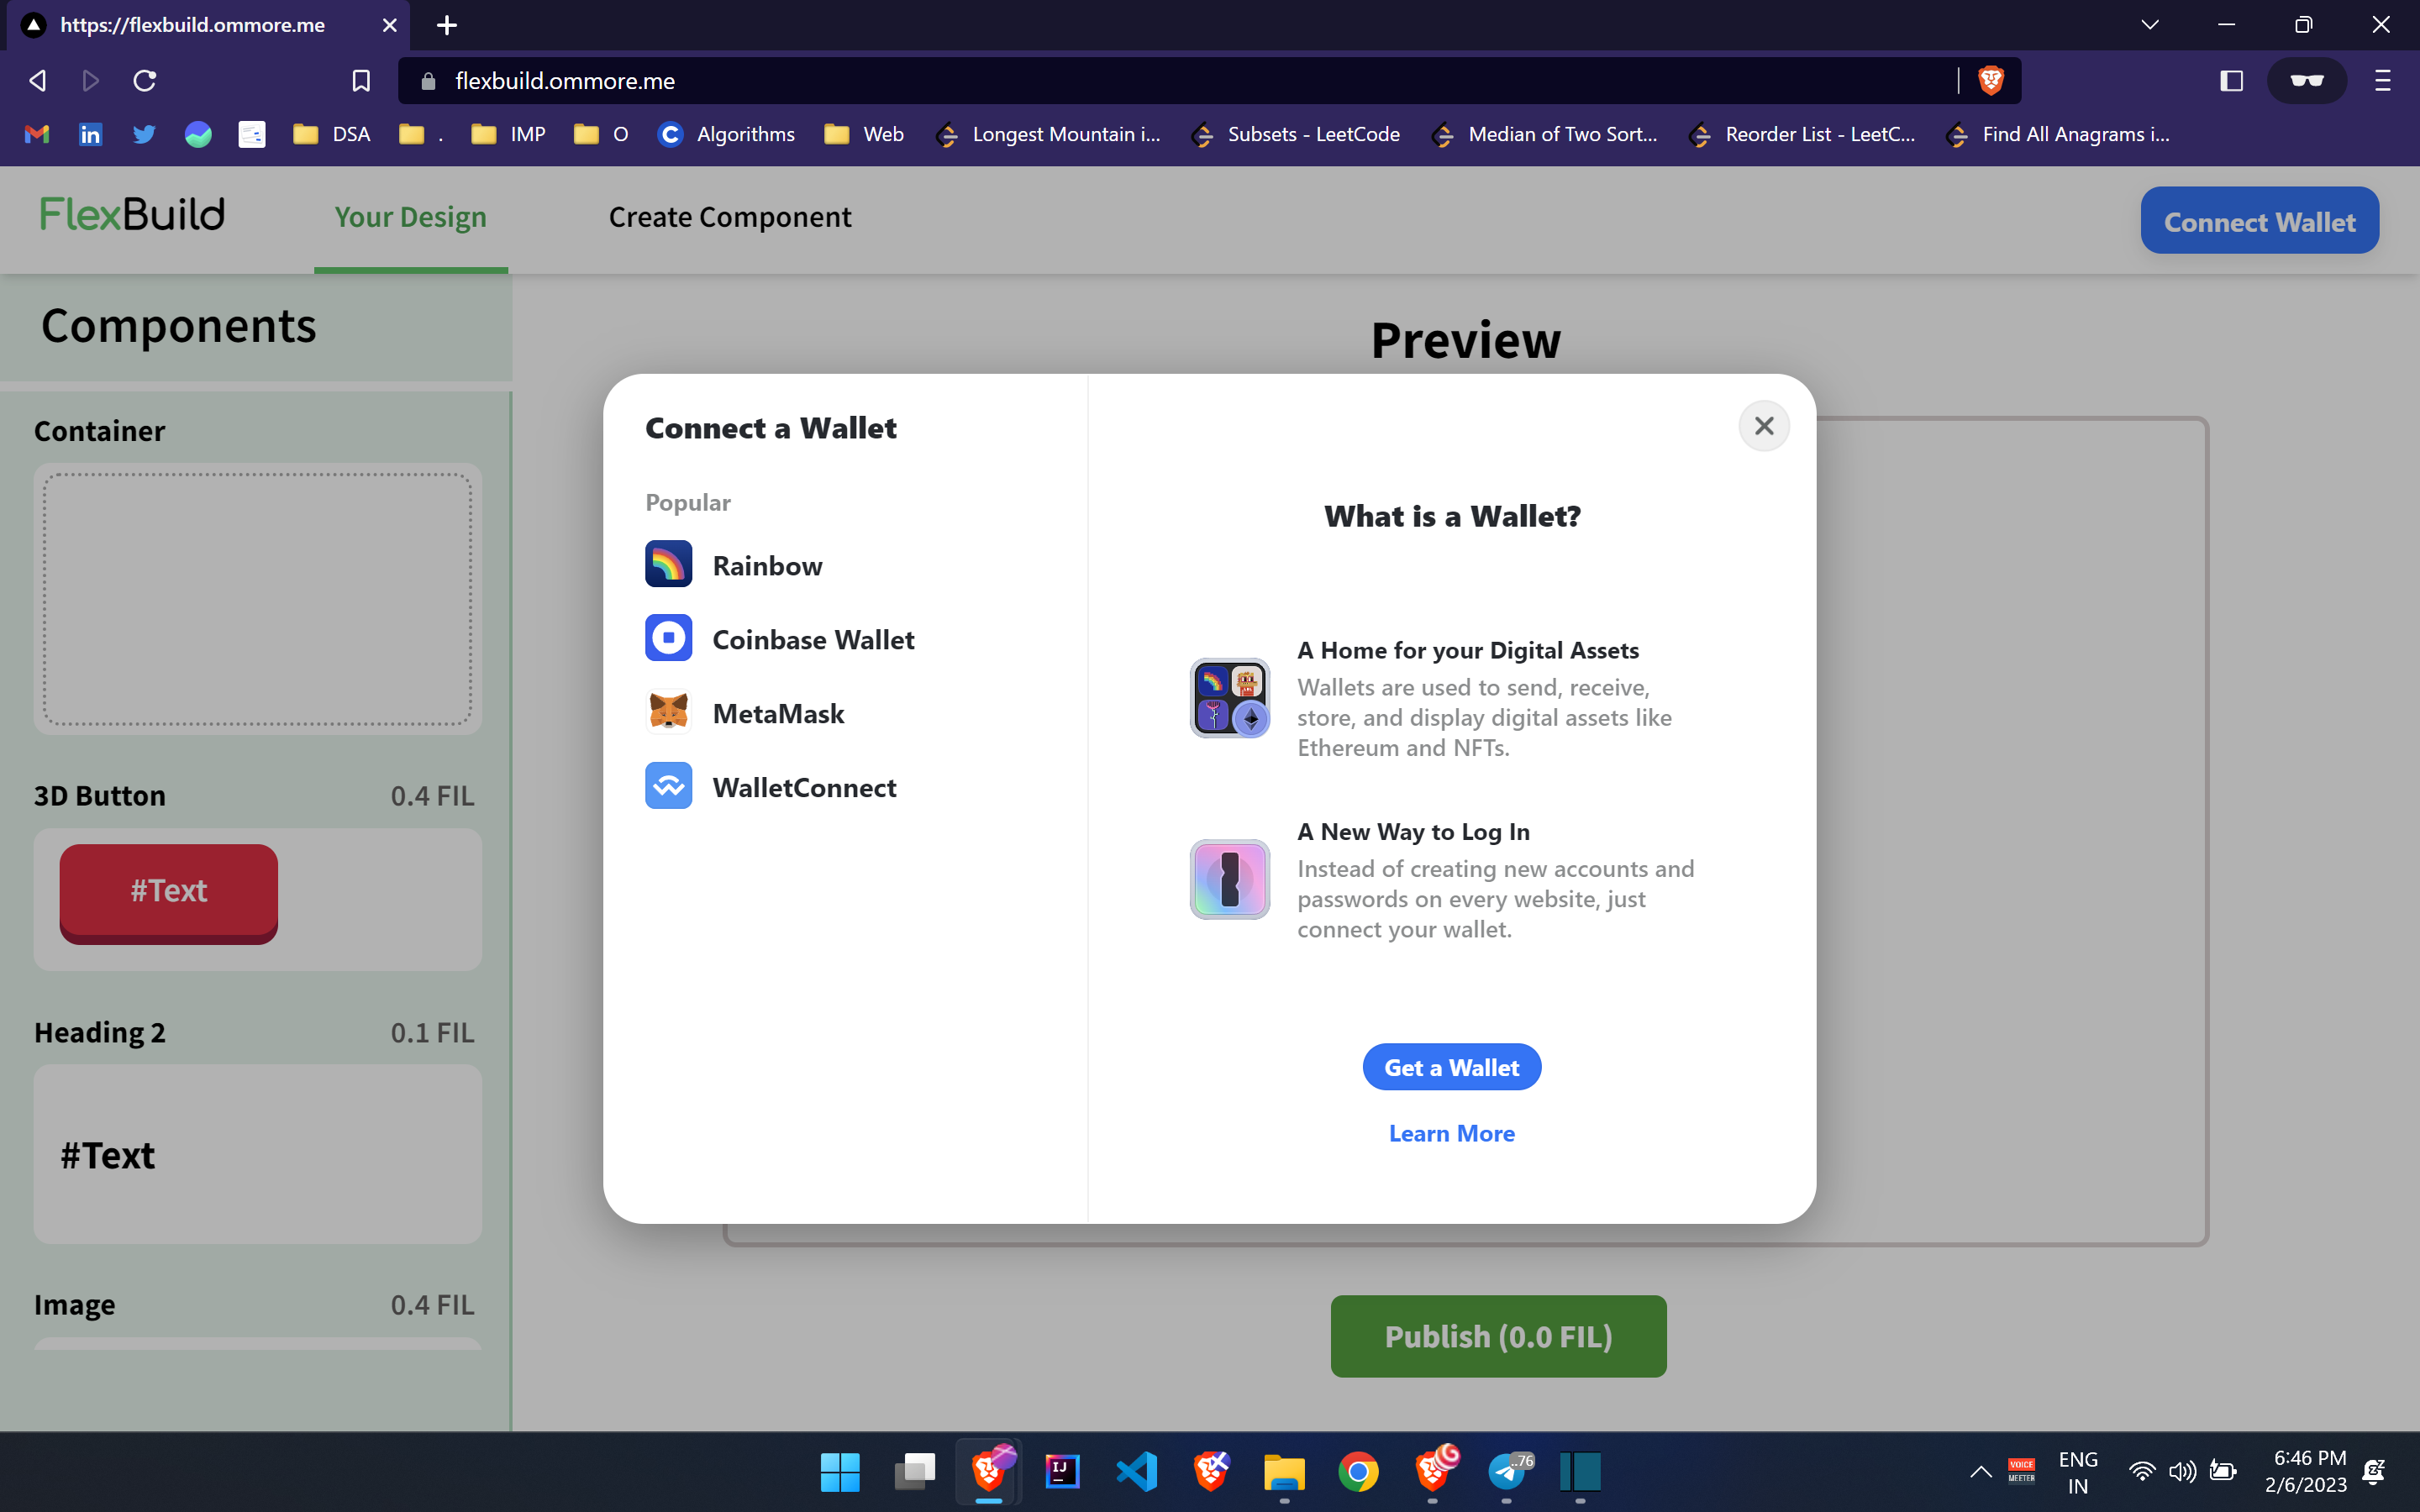Open the Create Component tab

point(730,217)
